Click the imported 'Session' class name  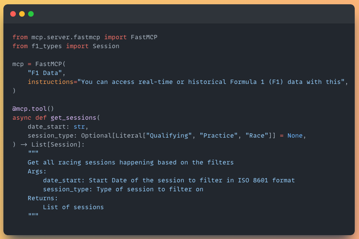click(x=106, y=46)
